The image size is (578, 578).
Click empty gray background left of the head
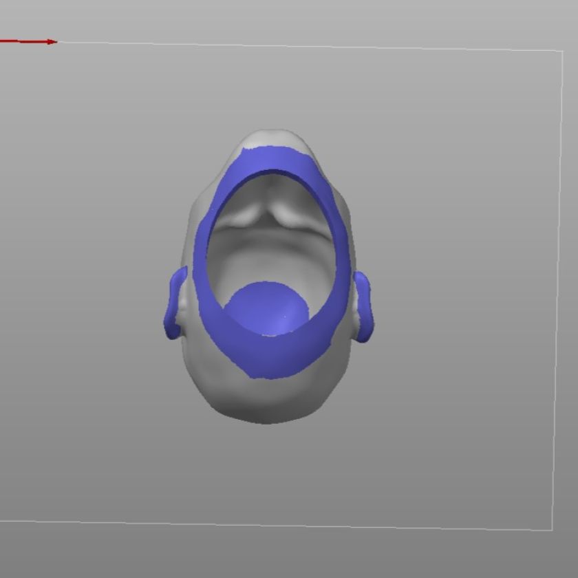pos(89,275)
